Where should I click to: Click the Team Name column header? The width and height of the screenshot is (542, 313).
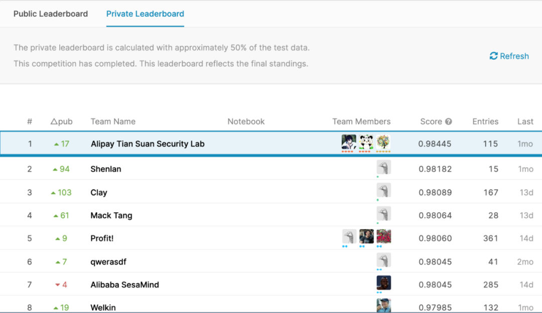(113, 121)
